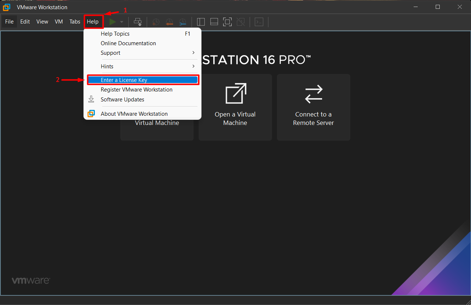This screenshot has height=305, width=471.
Task: Click the Take Snapshot clock icon
Action: [156, 22]
